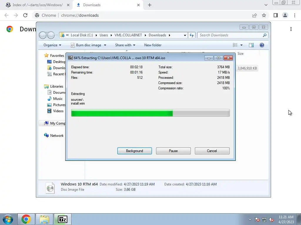Close the Index of /~dartz tab

click(68, 5)
